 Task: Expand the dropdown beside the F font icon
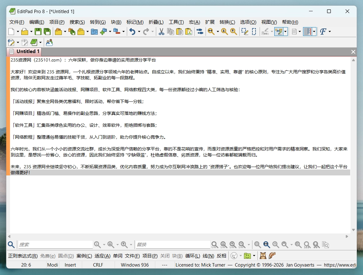click(330, 32)
